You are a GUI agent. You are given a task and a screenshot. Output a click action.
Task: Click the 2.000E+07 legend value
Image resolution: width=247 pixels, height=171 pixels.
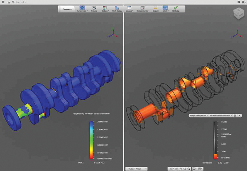pyautogui.click(x=103, y=122)
